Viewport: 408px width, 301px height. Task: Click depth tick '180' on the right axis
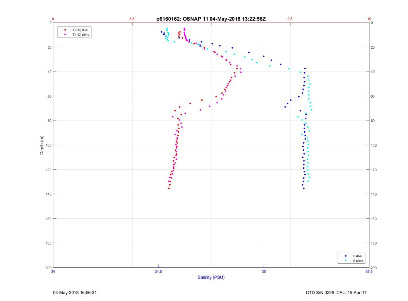(x=374, y=243)
